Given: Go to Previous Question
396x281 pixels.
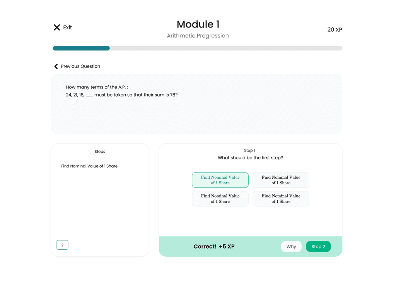Looking at the screenshot, I should point(80,66).
